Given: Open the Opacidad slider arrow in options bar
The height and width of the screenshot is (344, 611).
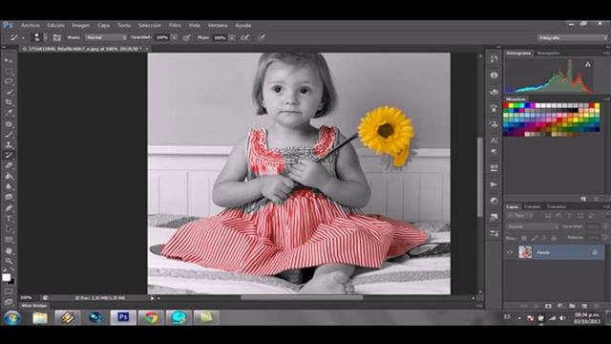Looking at the screenshot, I should coord(174,37).
